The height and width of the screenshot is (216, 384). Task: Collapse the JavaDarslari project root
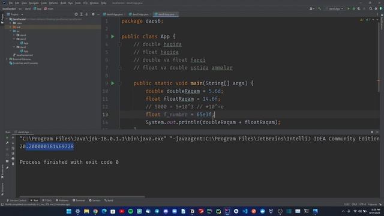pyautogui.click(x=7, y=19)
